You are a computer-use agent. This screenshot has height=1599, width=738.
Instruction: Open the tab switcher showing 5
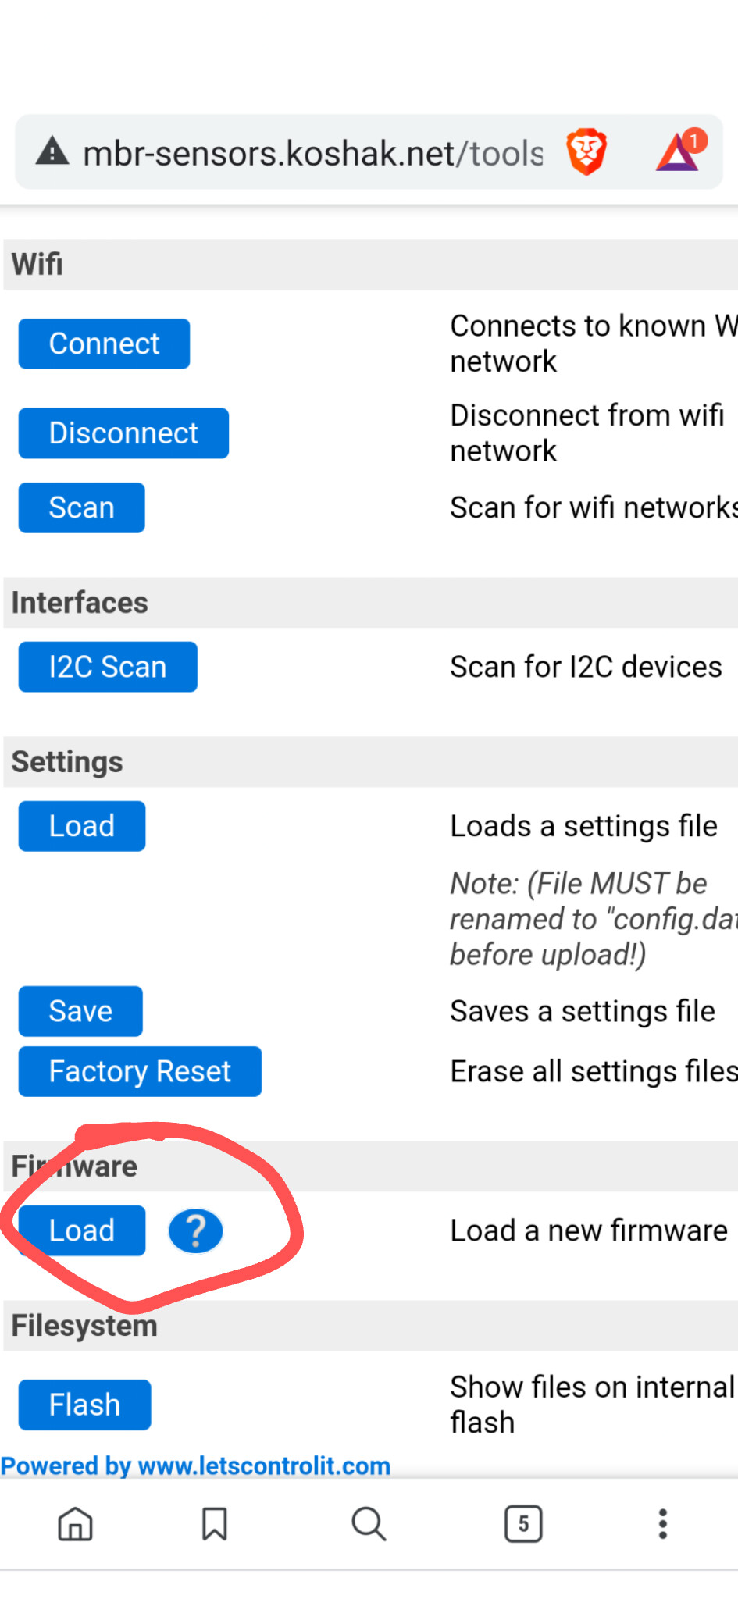pyautogui.click(x=523, y=1523)
